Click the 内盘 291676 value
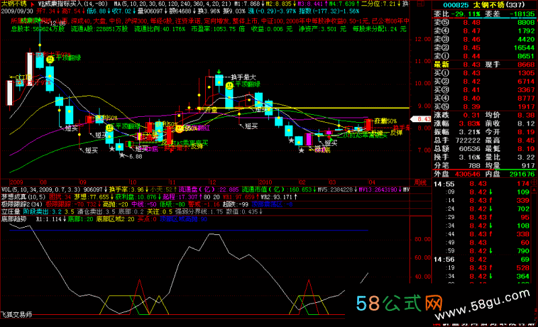Viewport: 538px width, 327px height. (522, 174)
